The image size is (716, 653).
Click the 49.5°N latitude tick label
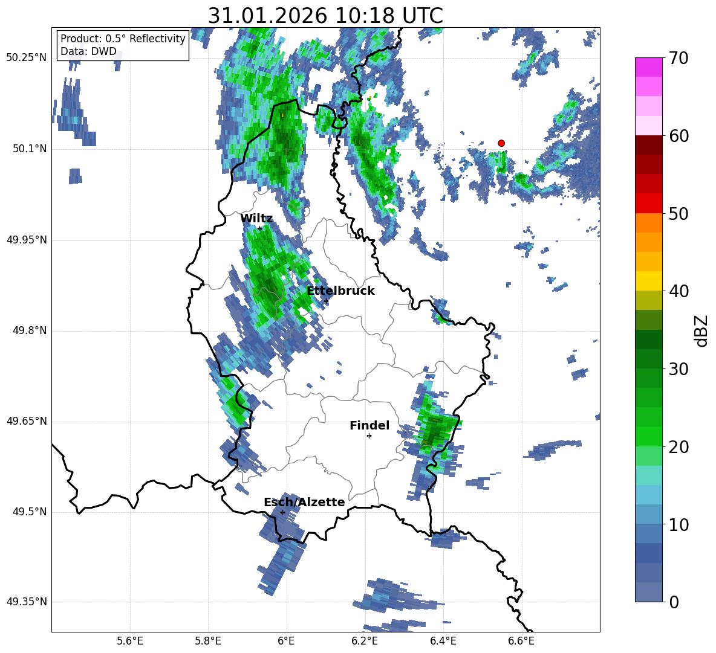pos(30,512)
